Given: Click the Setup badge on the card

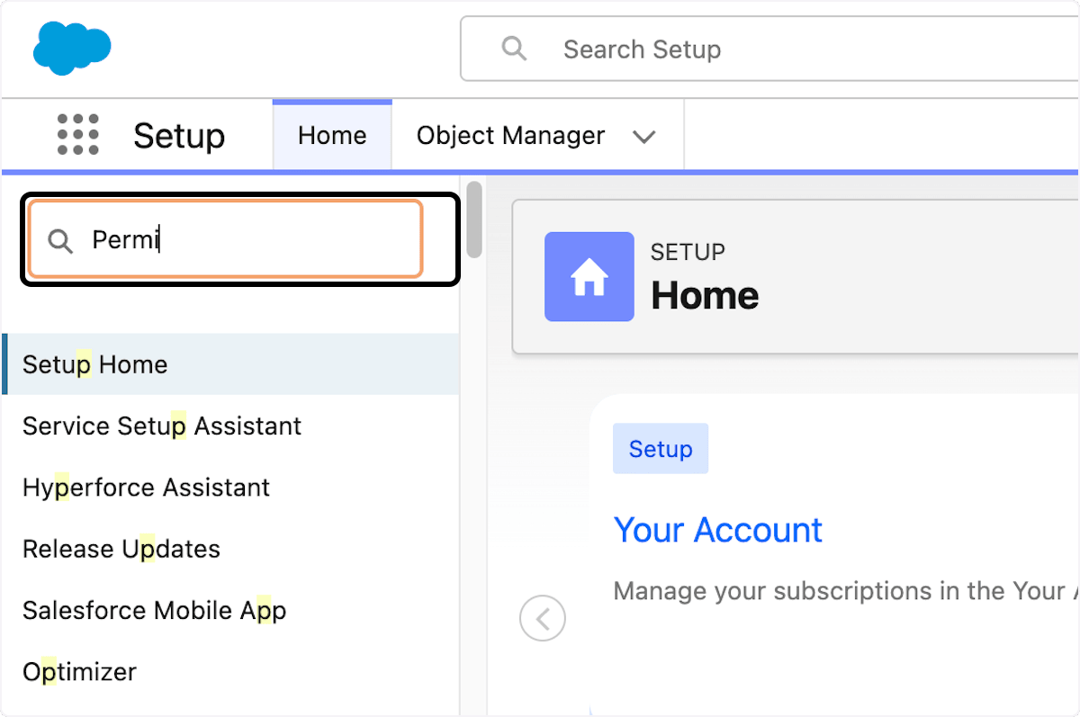Looking at the screenshot, I should (x=661, y=449).
